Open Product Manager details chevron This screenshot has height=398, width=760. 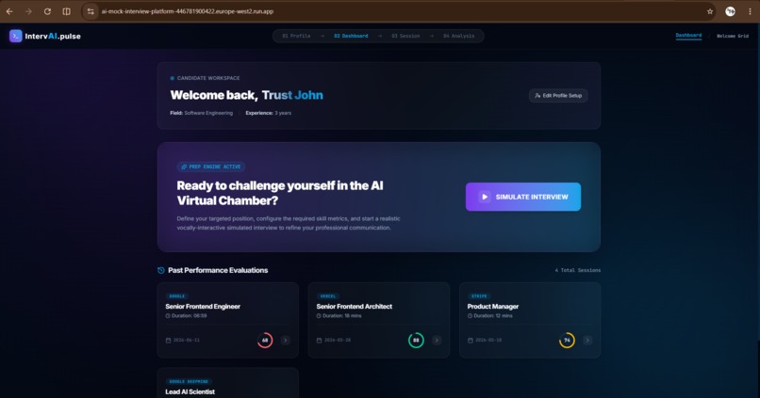(x=587, y=341)
